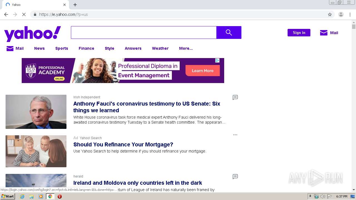
Task: Sign in to Yahoo
Action: [x=299, y=32]
